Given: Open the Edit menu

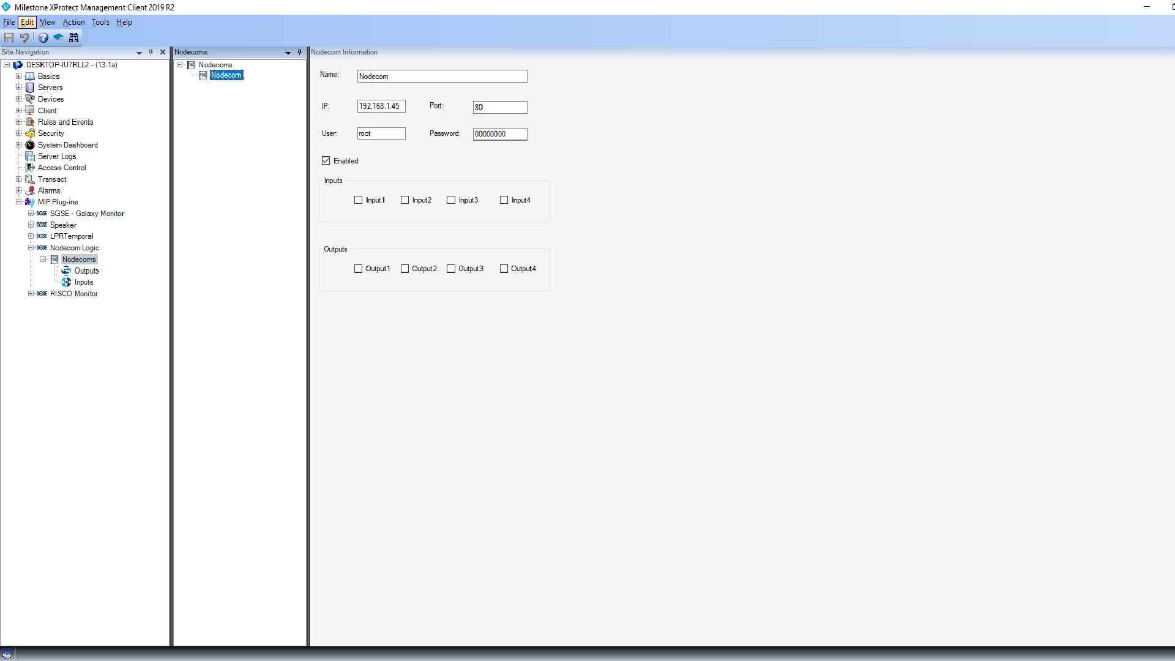Looking at the screenshot, I should pos(28,23).
